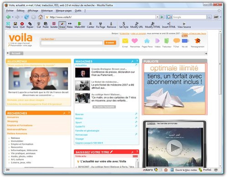Click the Voila rechercher input field
Screen dimensions: 228x178
coord(72,43)
